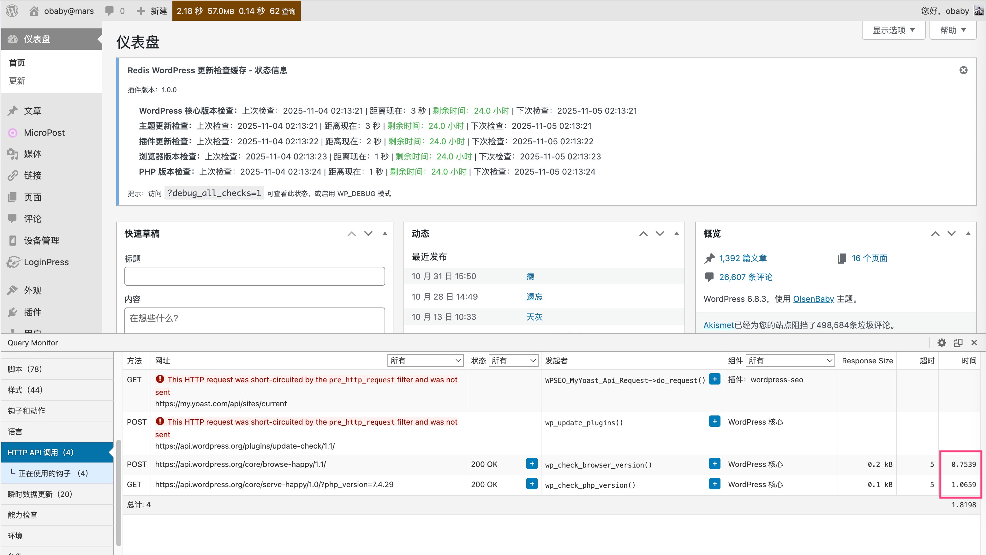The image size is (986, 555).
Task: Toggle Query Monitor panel position icon
Action: 958,343
